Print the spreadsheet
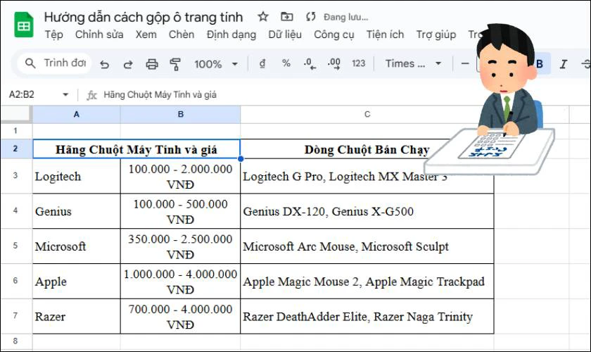Viewport: 591px width, 352px height. point(152,64)
